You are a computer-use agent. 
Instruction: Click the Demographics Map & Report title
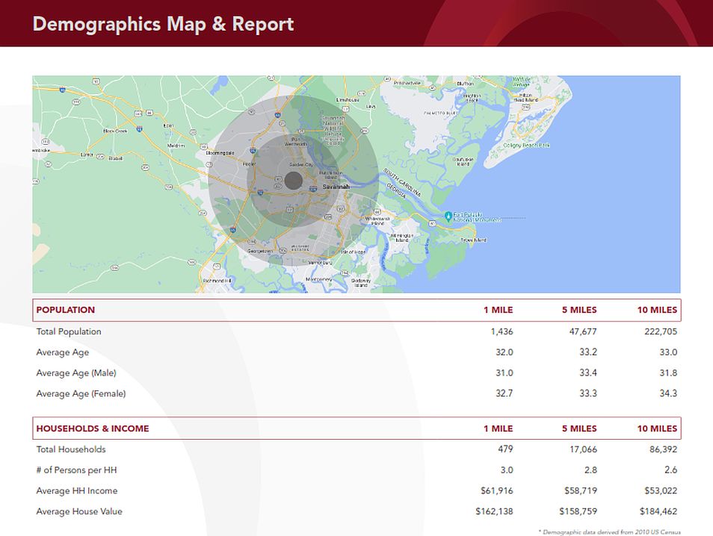point(163,24)
